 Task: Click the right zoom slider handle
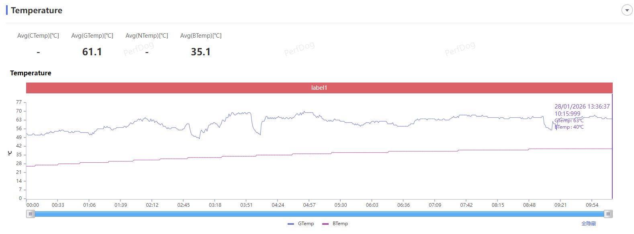[x=608, y=214]
